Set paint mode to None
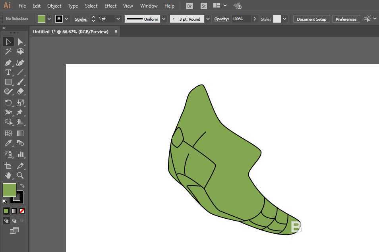The width and height of the screenshot is (379, 252). [22, 211]
